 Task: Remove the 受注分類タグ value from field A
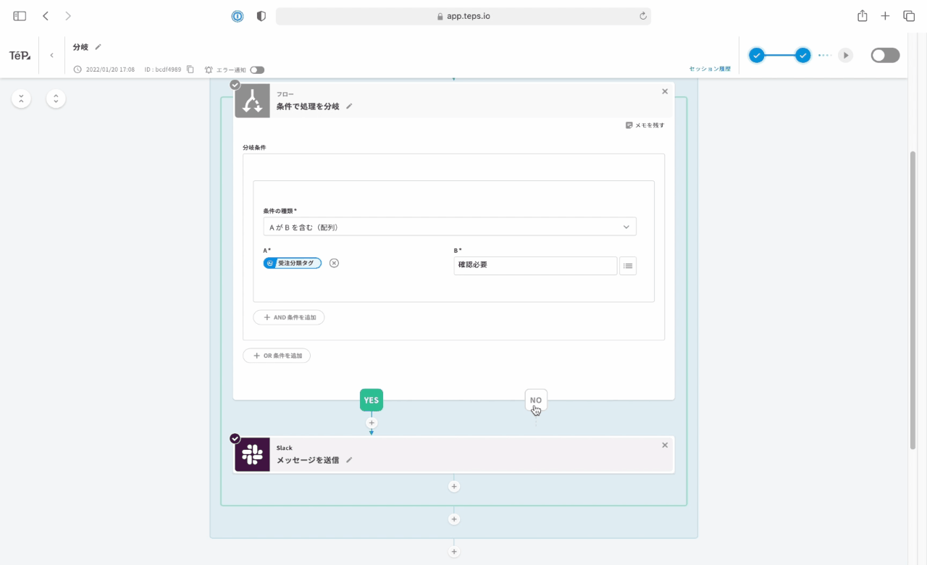click(334, 263)
